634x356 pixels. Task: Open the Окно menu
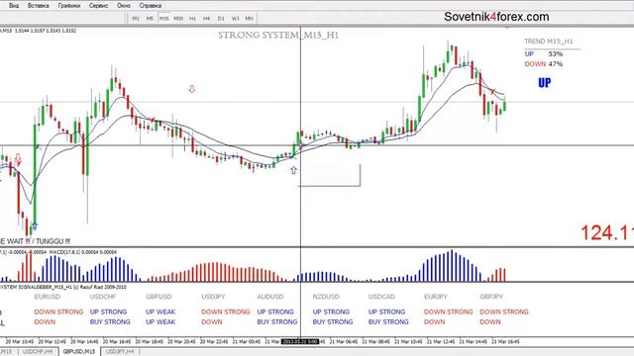(124, 6)
